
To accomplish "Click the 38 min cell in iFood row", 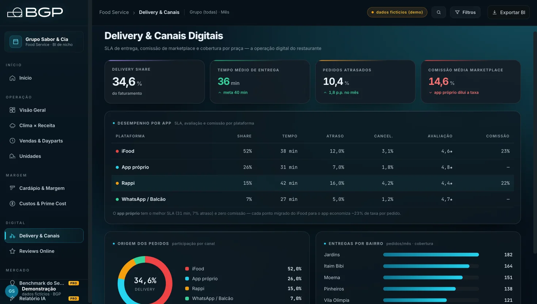I will point(289,151).
